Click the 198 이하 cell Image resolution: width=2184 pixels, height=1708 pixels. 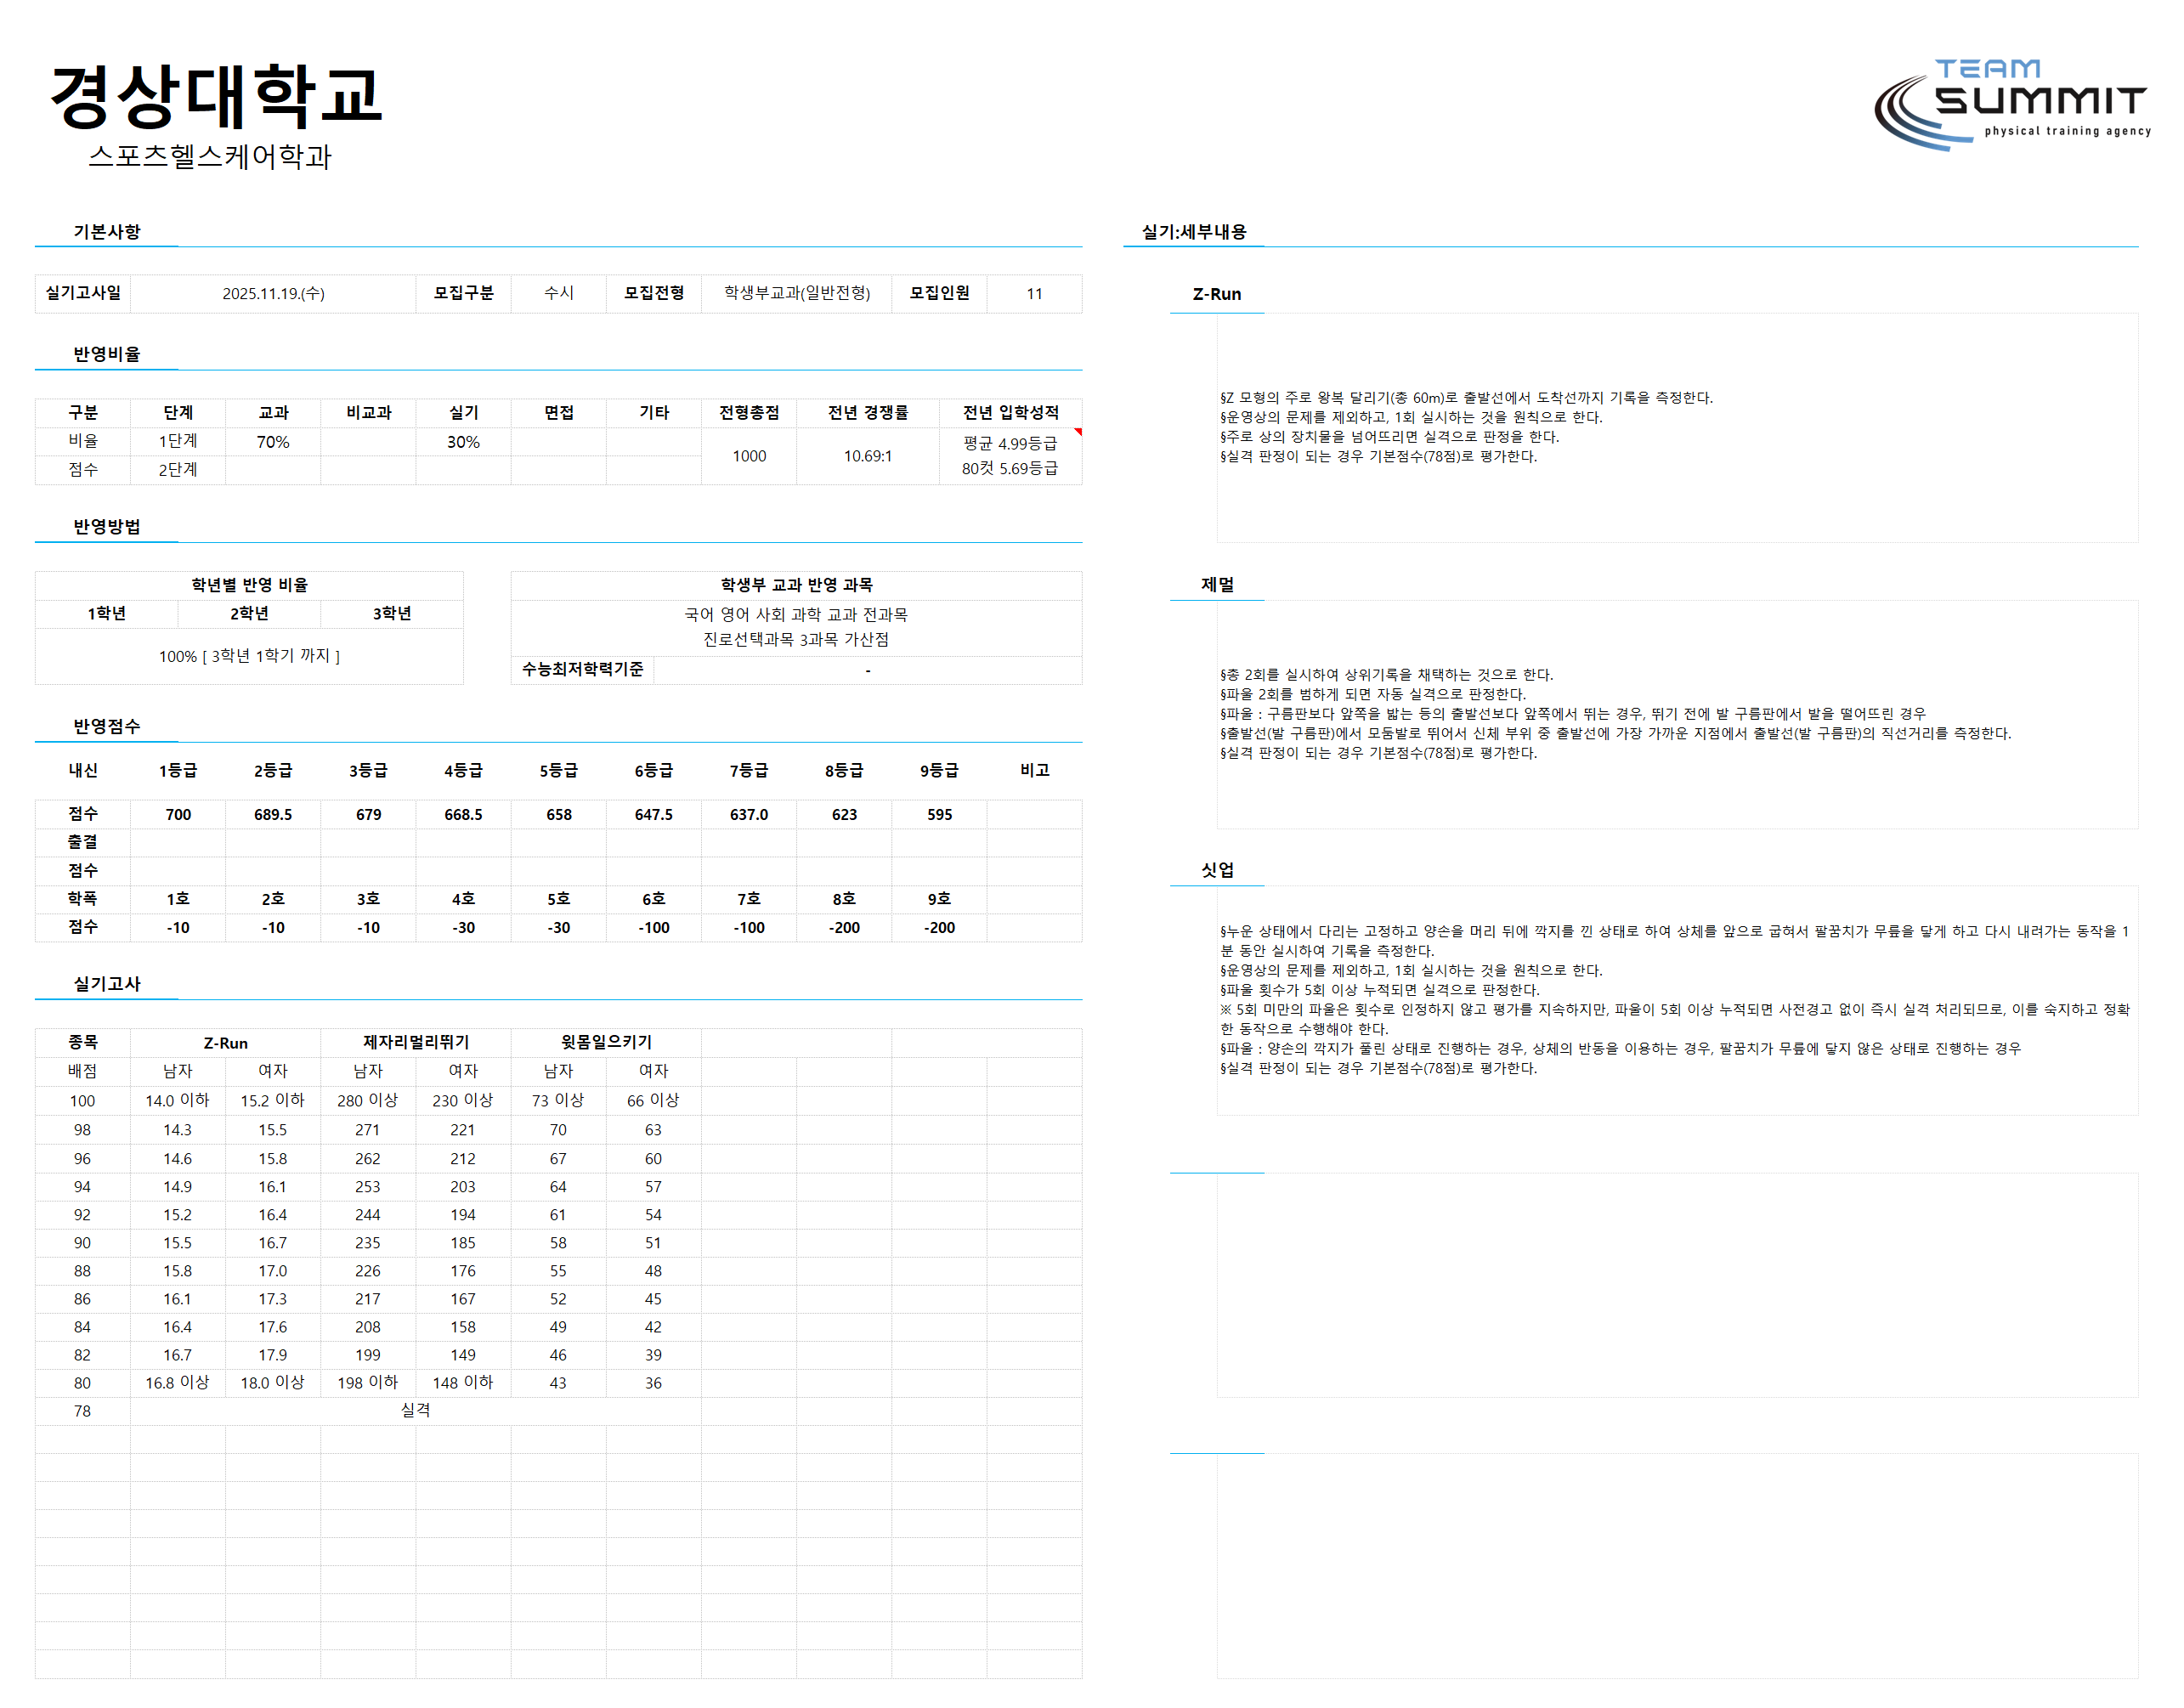point(367,1383)
